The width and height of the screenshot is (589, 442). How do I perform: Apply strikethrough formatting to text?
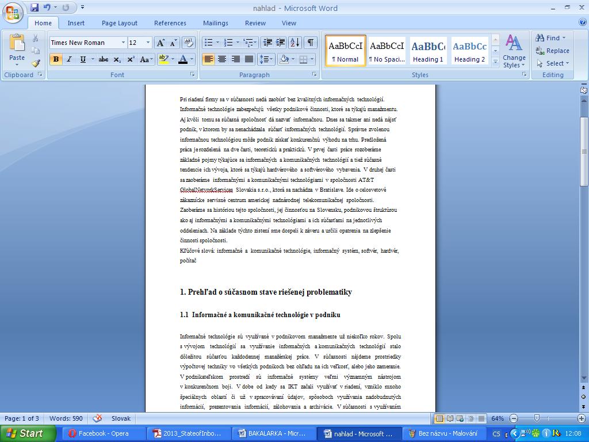[104, 59]
